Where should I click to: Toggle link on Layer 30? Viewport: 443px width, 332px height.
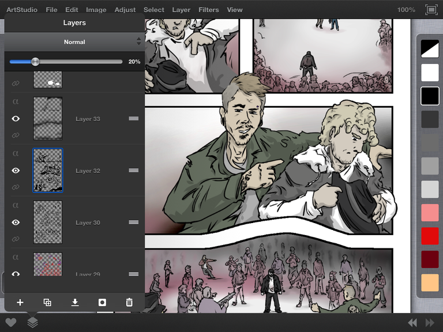(x=16, y=239)
